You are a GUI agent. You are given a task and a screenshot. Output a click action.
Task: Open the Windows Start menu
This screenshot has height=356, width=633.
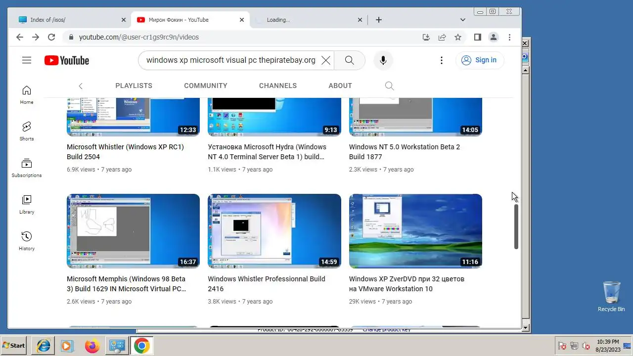pyautogui.click(x=14, y=346)
